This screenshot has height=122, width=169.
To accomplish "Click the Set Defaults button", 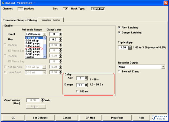I will [x=40, y=118].
